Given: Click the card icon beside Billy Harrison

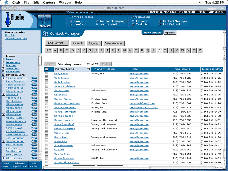Looking at the screenshot, I should tap(3, 158).
